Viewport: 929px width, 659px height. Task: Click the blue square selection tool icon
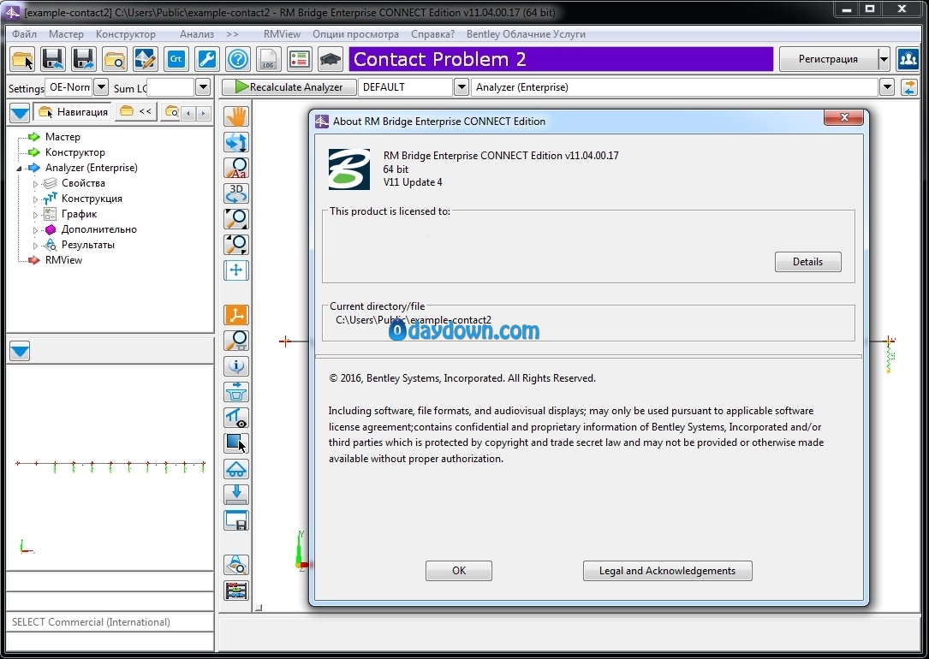tap(236, 442)
